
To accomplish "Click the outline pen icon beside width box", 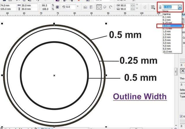I will click(x=160, y=7).
